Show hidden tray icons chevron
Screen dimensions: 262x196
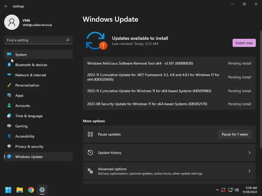pos(217,190)
